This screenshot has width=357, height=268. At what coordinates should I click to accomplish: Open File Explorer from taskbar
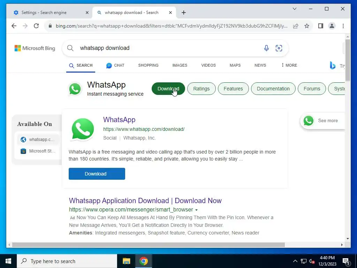tap(126, 261)
